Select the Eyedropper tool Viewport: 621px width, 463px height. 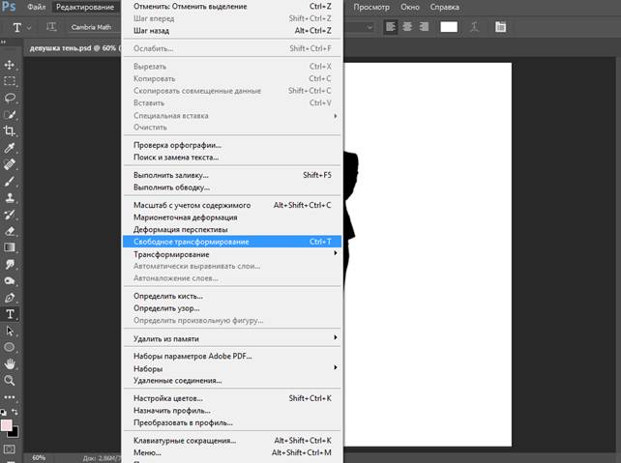pyautogui.click(x=10, y=148)
